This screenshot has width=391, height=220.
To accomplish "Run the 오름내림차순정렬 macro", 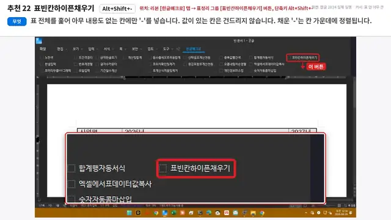I will pyautogui.click(x=233, y=64).
